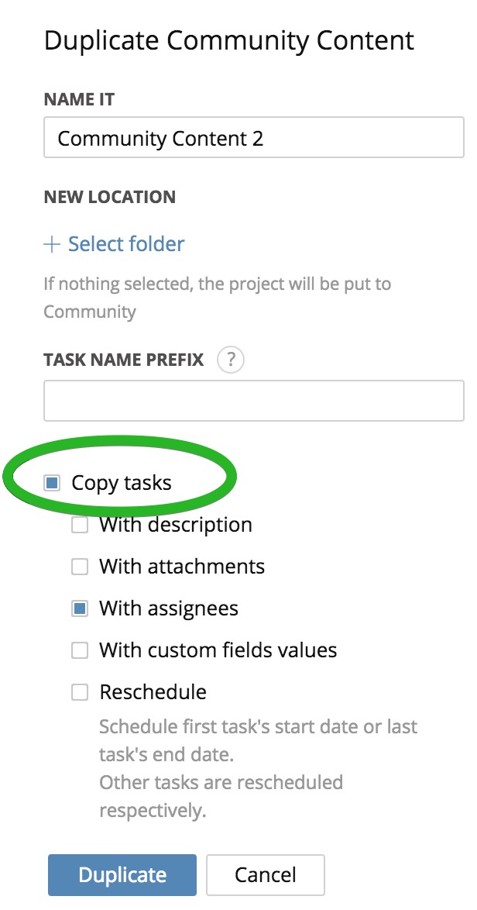
Task: Open the Select folder link
Action: pyautogui.click(x=126, y=245)
